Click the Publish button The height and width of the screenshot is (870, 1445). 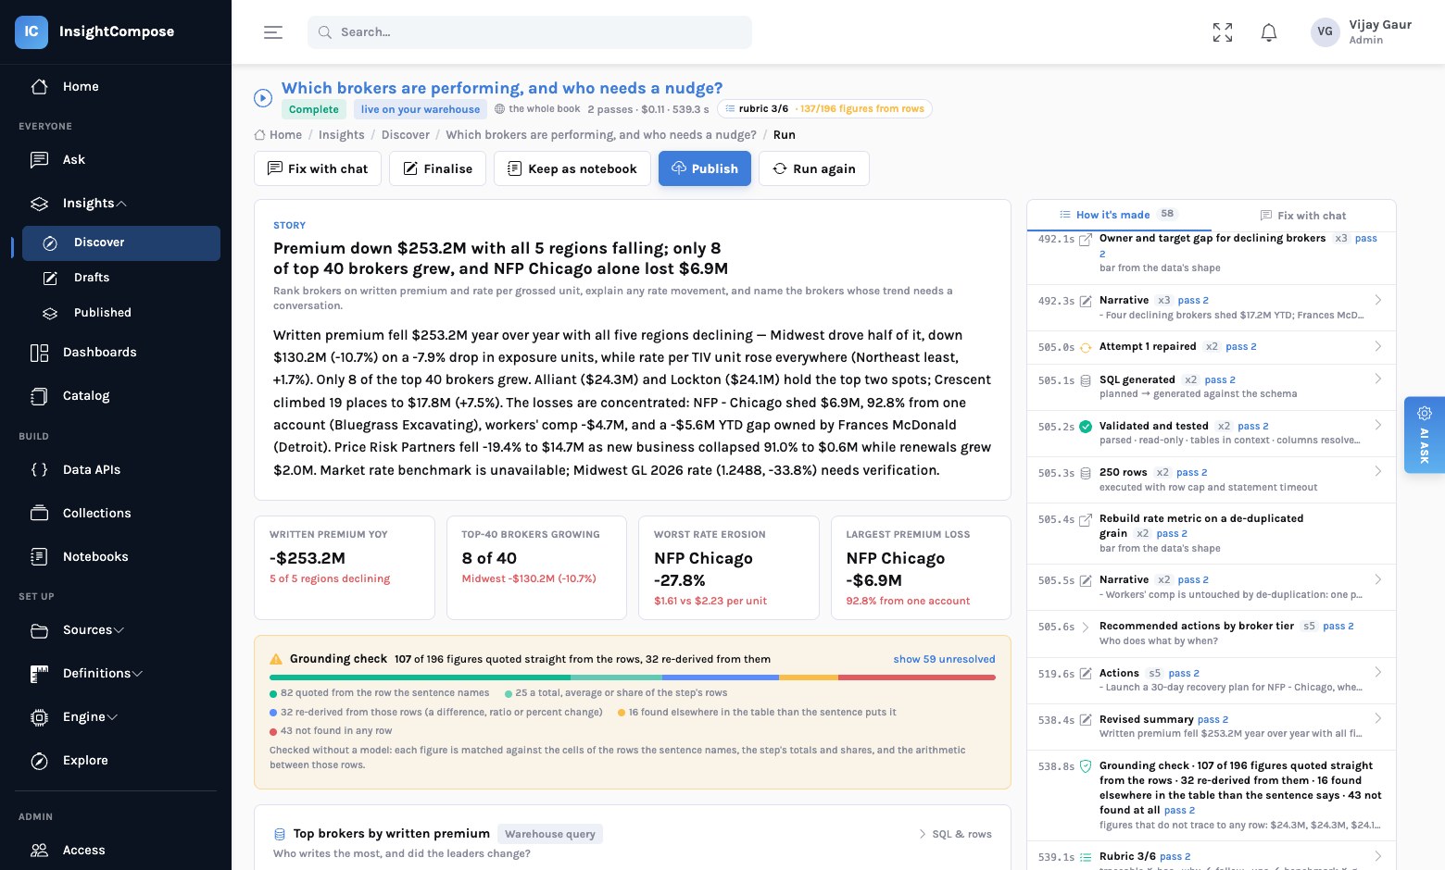click(x=705, y=168)
